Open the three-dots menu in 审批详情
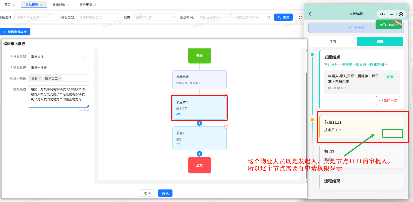 [382, 14]
